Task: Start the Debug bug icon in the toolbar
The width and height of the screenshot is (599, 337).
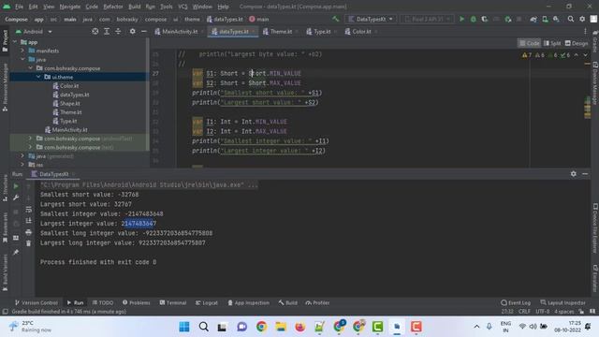Action: tap(474, 19)
